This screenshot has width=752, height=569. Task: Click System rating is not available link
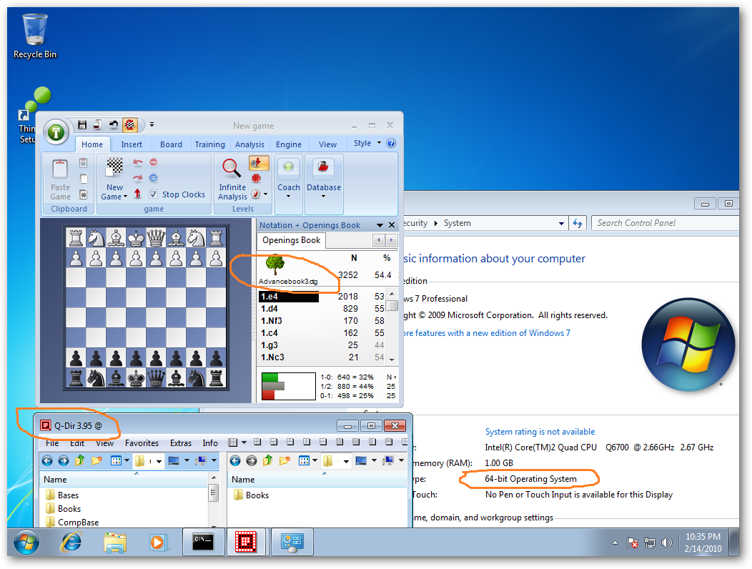pyautogui.click(x=540, y=432)
